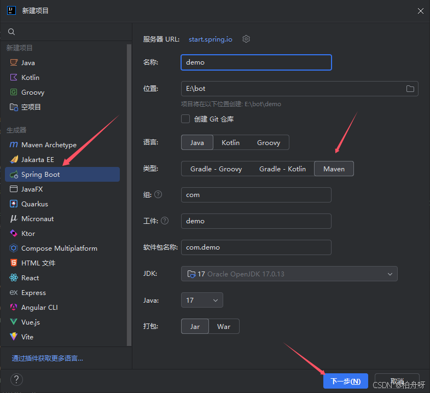Screen dimensions: 430x393
Task: Click the Vite logo icon
Action: pyautogui.click(x=14, y=337)
